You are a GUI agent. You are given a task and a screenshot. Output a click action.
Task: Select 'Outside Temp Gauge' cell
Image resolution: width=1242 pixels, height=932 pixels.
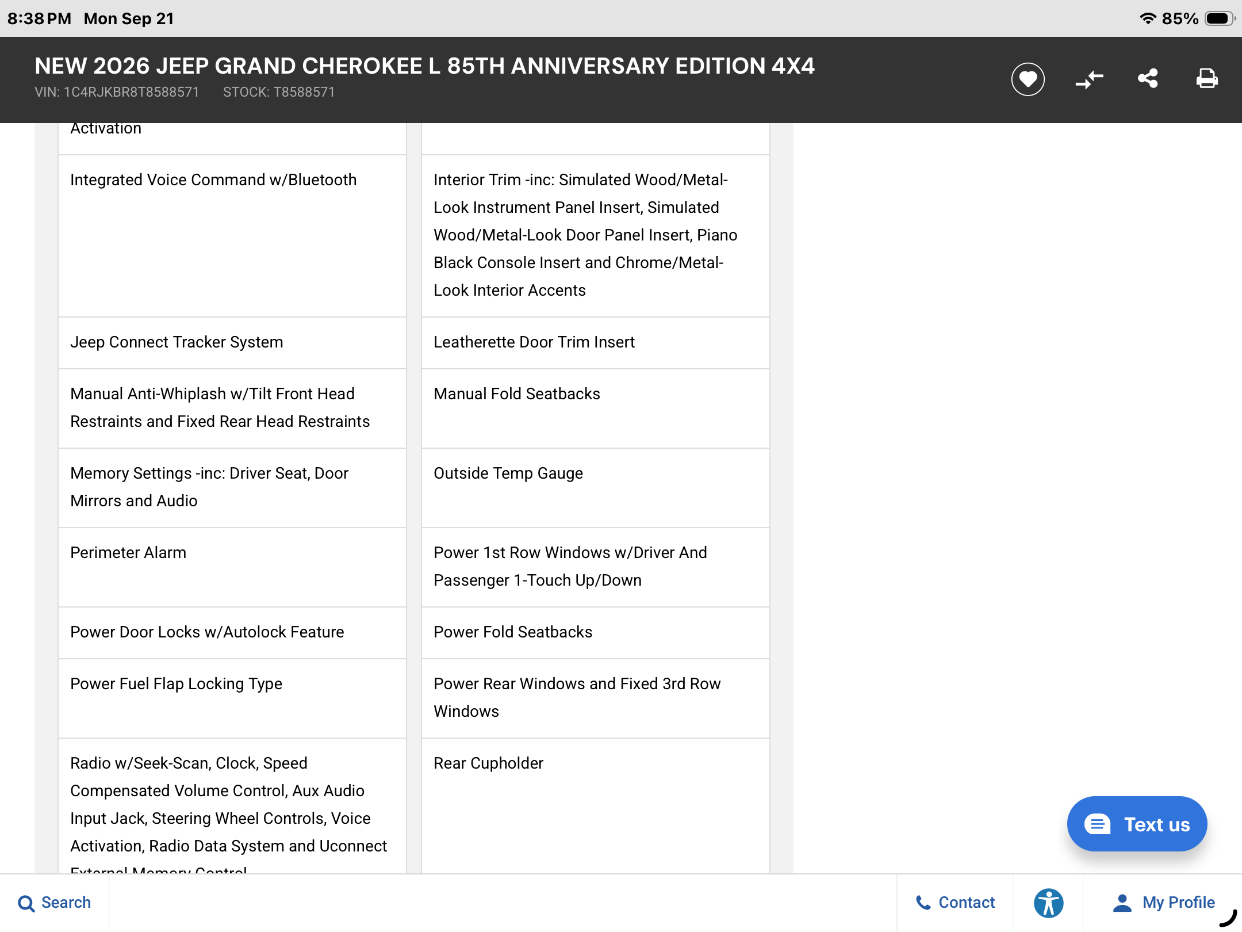pos(596,488)
